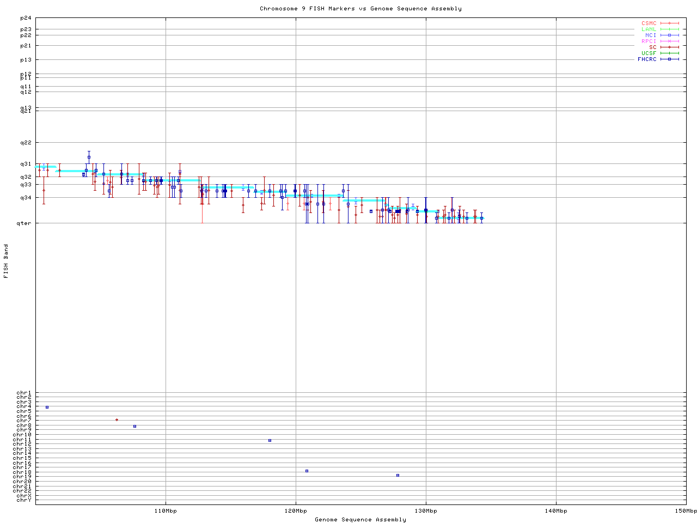The height and width of the screenshot is (523, 697).
Task: Click the 130Mbp x-axis tick label
Action: tap(426, 511)
